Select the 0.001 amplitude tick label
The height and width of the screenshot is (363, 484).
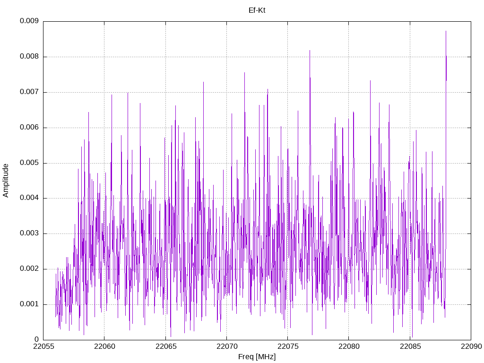pyautogui.click(x=29, y=304)
